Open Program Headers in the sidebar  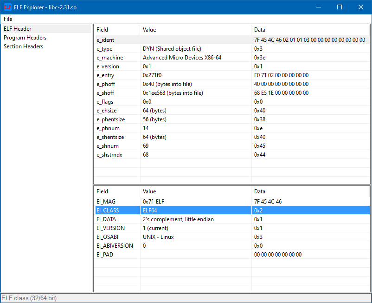(25, 38)
